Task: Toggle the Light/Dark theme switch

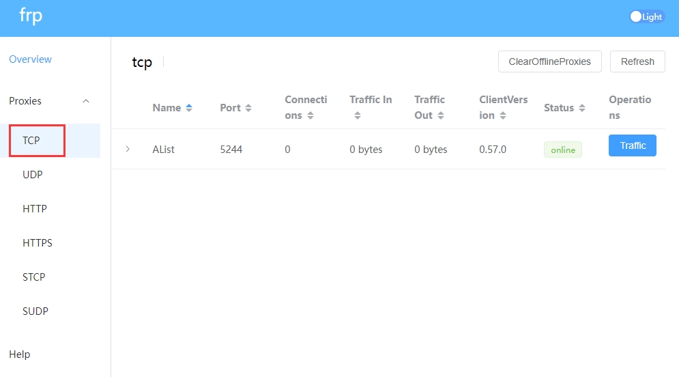Action: [646, 17]
